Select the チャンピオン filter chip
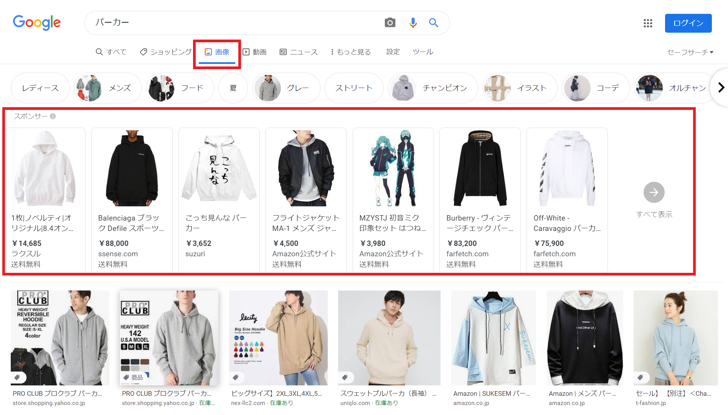This screenshot has height=415, width=728. [433, 88]
